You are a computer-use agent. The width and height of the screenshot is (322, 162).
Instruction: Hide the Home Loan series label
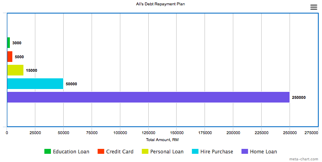point(264,152)
